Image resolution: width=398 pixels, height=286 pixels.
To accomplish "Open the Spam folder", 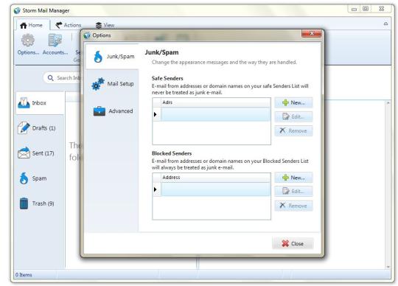I will point(40,178).
